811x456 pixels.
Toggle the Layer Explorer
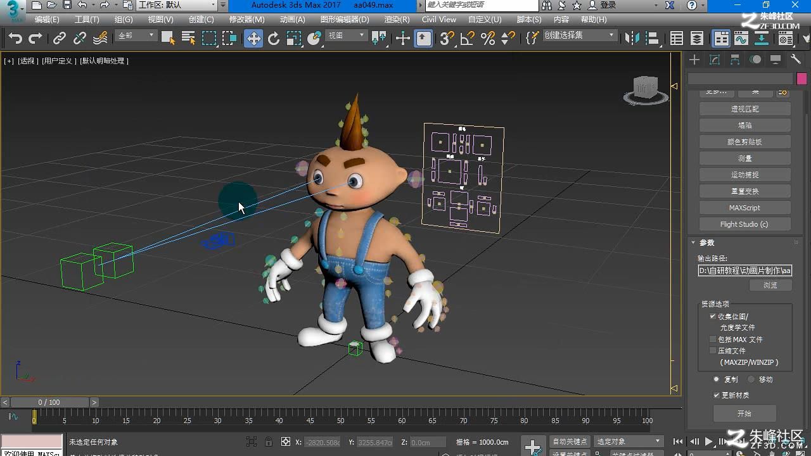point(697,39)
